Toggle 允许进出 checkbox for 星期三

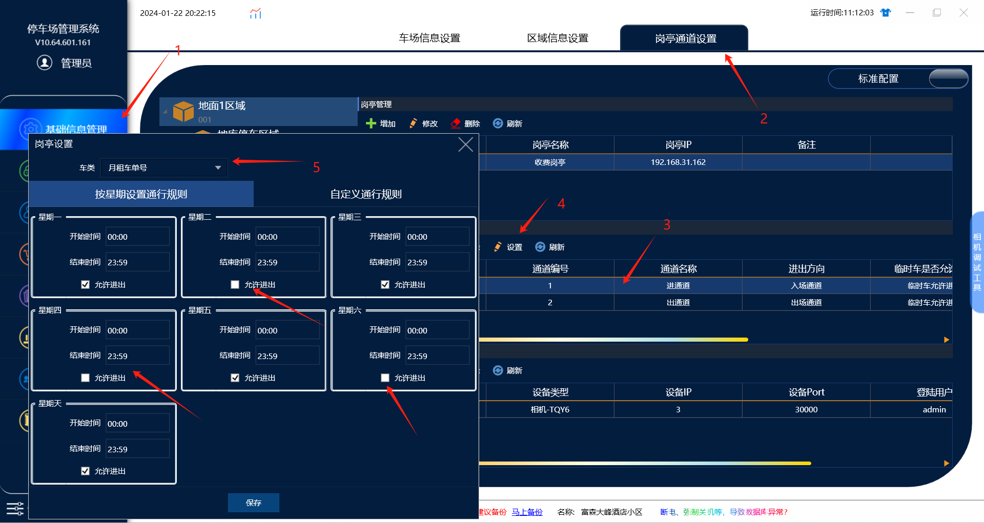pyautogui.click(x=385, y=284)
